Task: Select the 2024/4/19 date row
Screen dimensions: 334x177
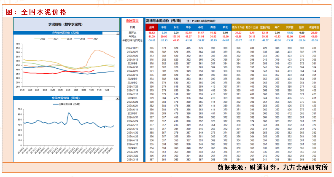Action: pos(132,140)
